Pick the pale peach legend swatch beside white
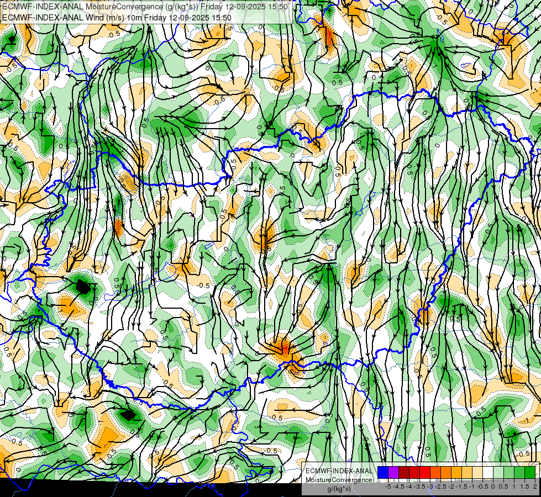This screenshot has height=497, width=541. coord(477,472)
